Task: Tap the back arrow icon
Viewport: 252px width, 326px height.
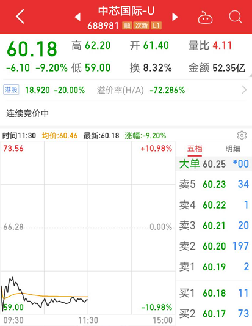Action: pyautogui.click(x=20, y=17)
